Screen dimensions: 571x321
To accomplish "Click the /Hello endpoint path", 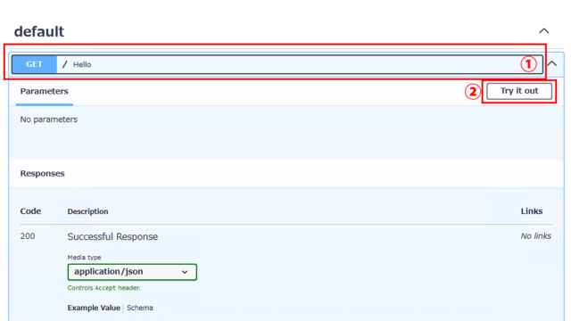I will coord(77,64).
